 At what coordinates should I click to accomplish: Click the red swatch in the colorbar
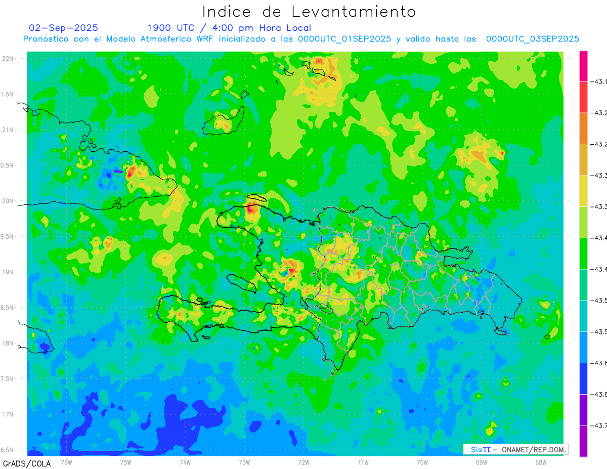tap(583, 97)
